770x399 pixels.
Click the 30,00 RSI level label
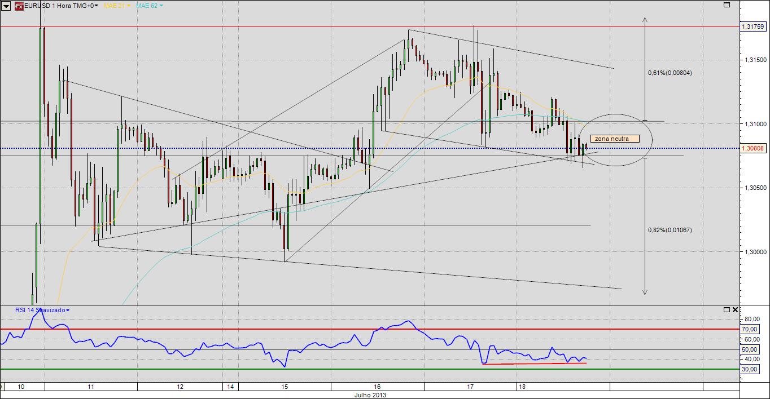click(x=749, y=369)
